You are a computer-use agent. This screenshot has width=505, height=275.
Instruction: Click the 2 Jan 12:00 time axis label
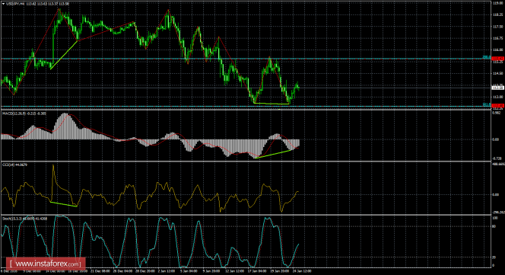point(167,271)
